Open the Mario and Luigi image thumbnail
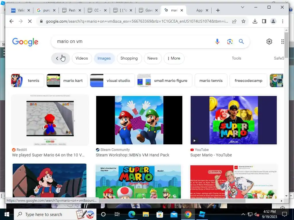294x220 pixels. coord(139,120)
